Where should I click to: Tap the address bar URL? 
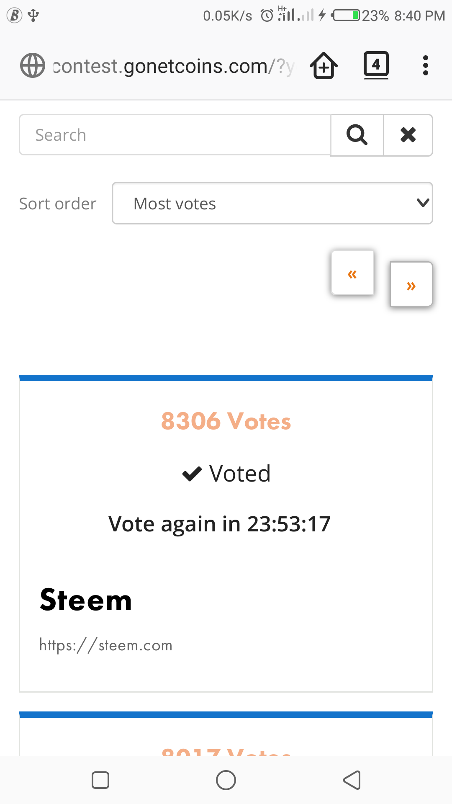pyautogui.click(x=173, y=66)
